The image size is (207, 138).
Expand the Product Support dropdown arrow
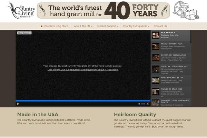tap(118, 27)
